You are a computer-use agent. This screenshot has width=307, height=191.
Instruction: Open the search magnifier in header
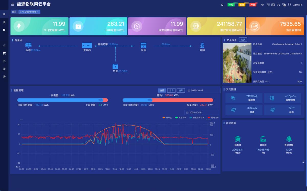pos(222,5)
